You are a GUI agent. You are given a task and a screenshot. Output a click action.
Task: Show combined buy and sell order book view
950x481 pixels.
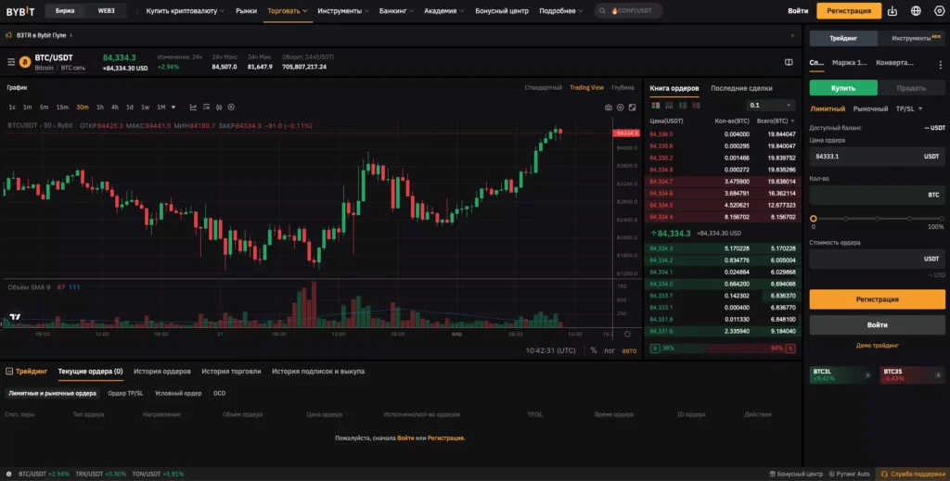[x=656, y=106]
